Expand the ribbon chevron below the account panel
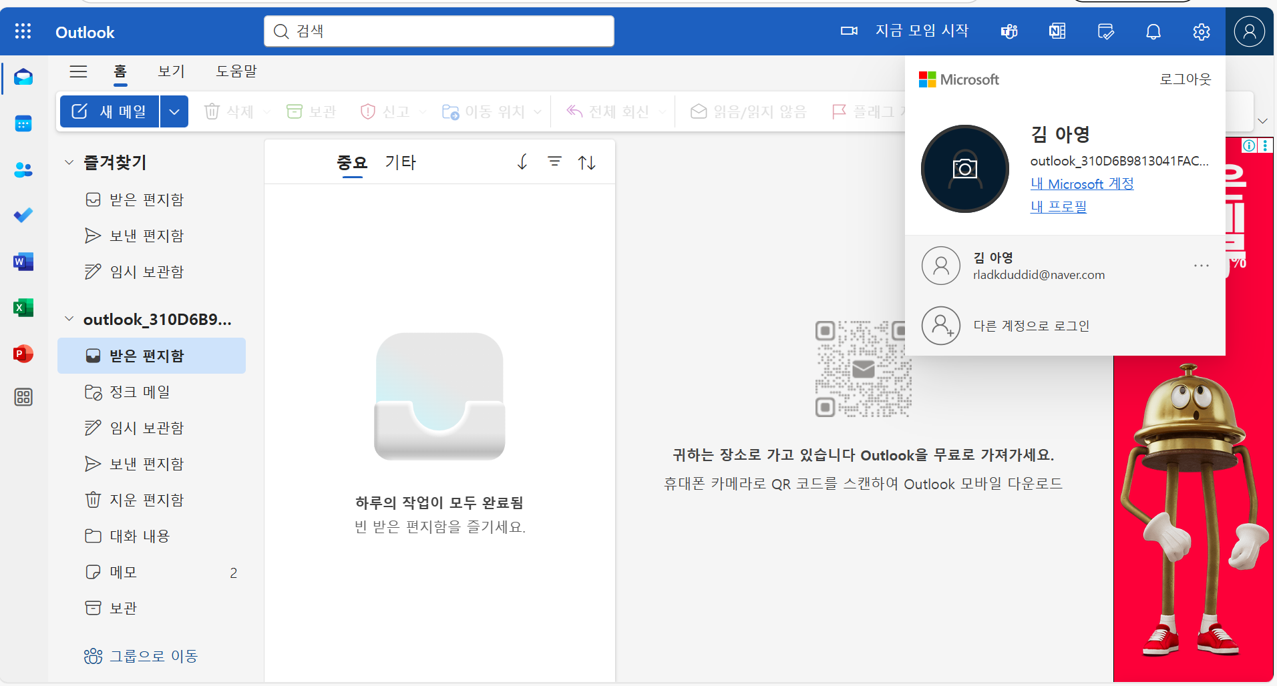This screenshot has width=1277, height=686. [x=1262, y=121]
